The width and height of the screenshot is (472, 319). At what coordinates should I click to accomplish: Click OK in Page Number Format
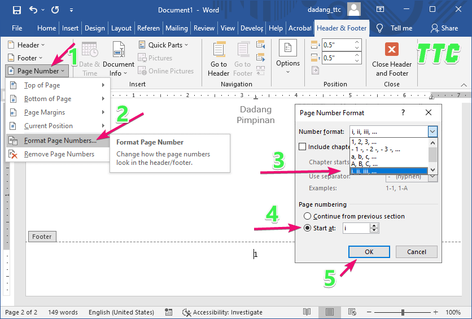[x=369, y=252]
